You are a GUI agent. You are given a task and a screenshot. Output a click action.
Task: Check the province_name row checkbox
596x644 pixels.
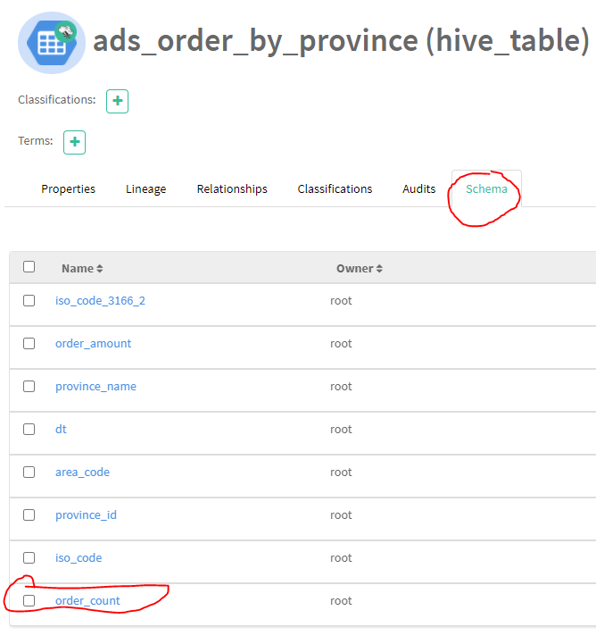(29, 387)
